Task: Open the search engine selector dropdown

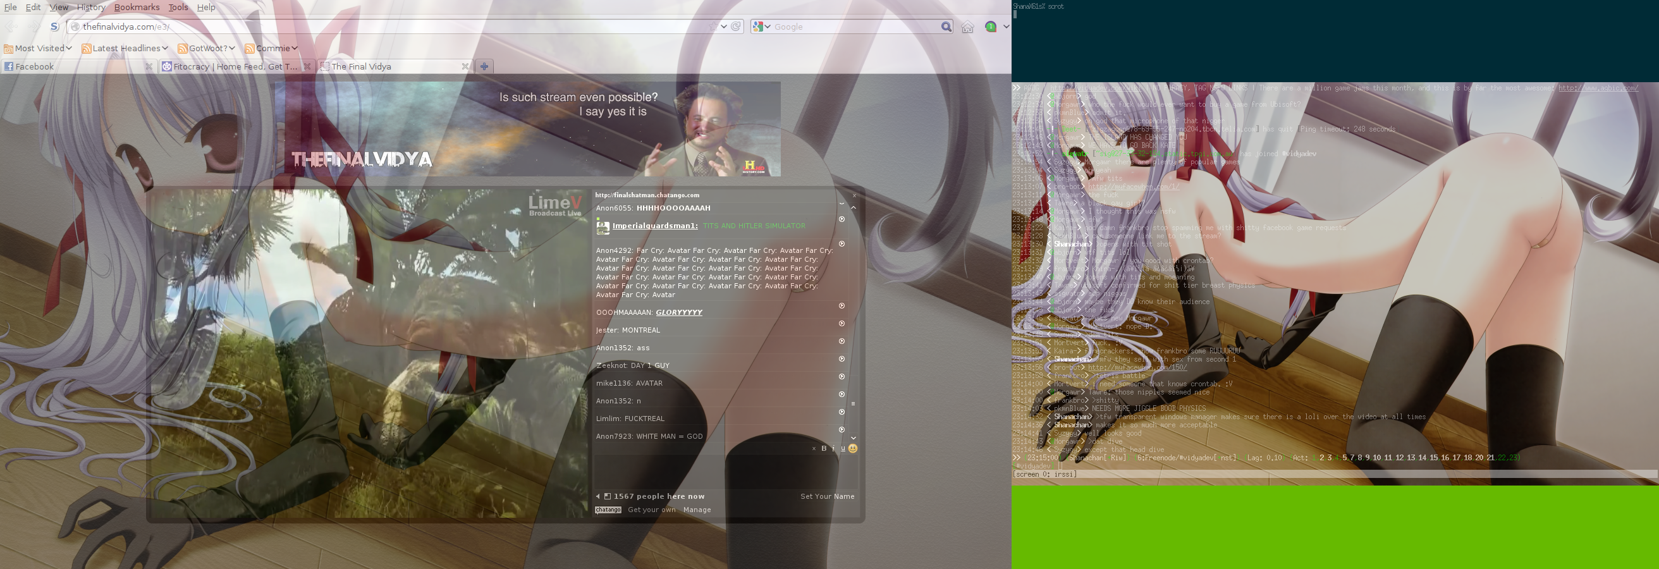Action: [x=762, y=27]
